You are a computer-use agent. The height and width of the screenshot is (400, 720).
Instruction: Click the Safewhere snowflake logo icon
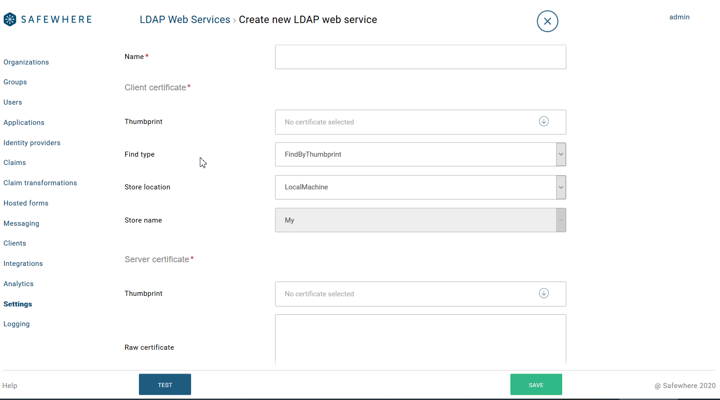click(x=10, y=19)
